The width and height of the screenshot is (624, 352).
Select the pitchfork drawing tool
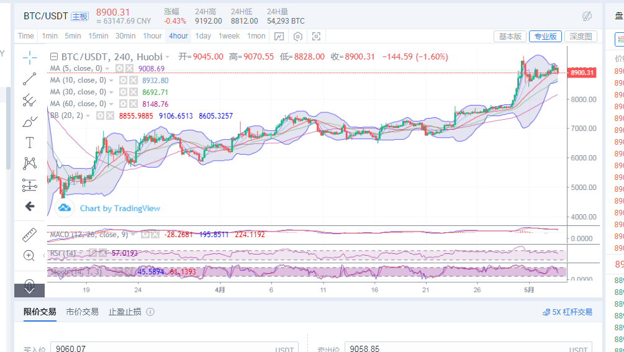point(29,100)
